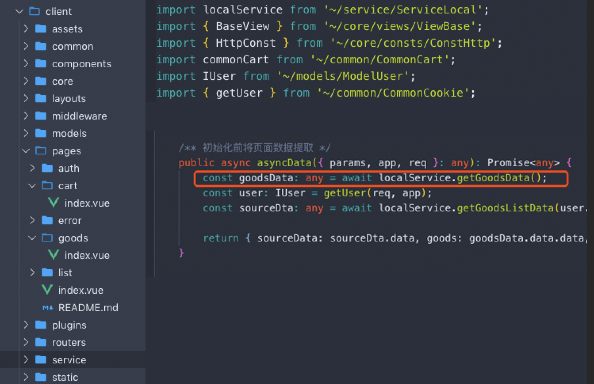Click the Vue icon of goods index.vue

pos(54,255)
